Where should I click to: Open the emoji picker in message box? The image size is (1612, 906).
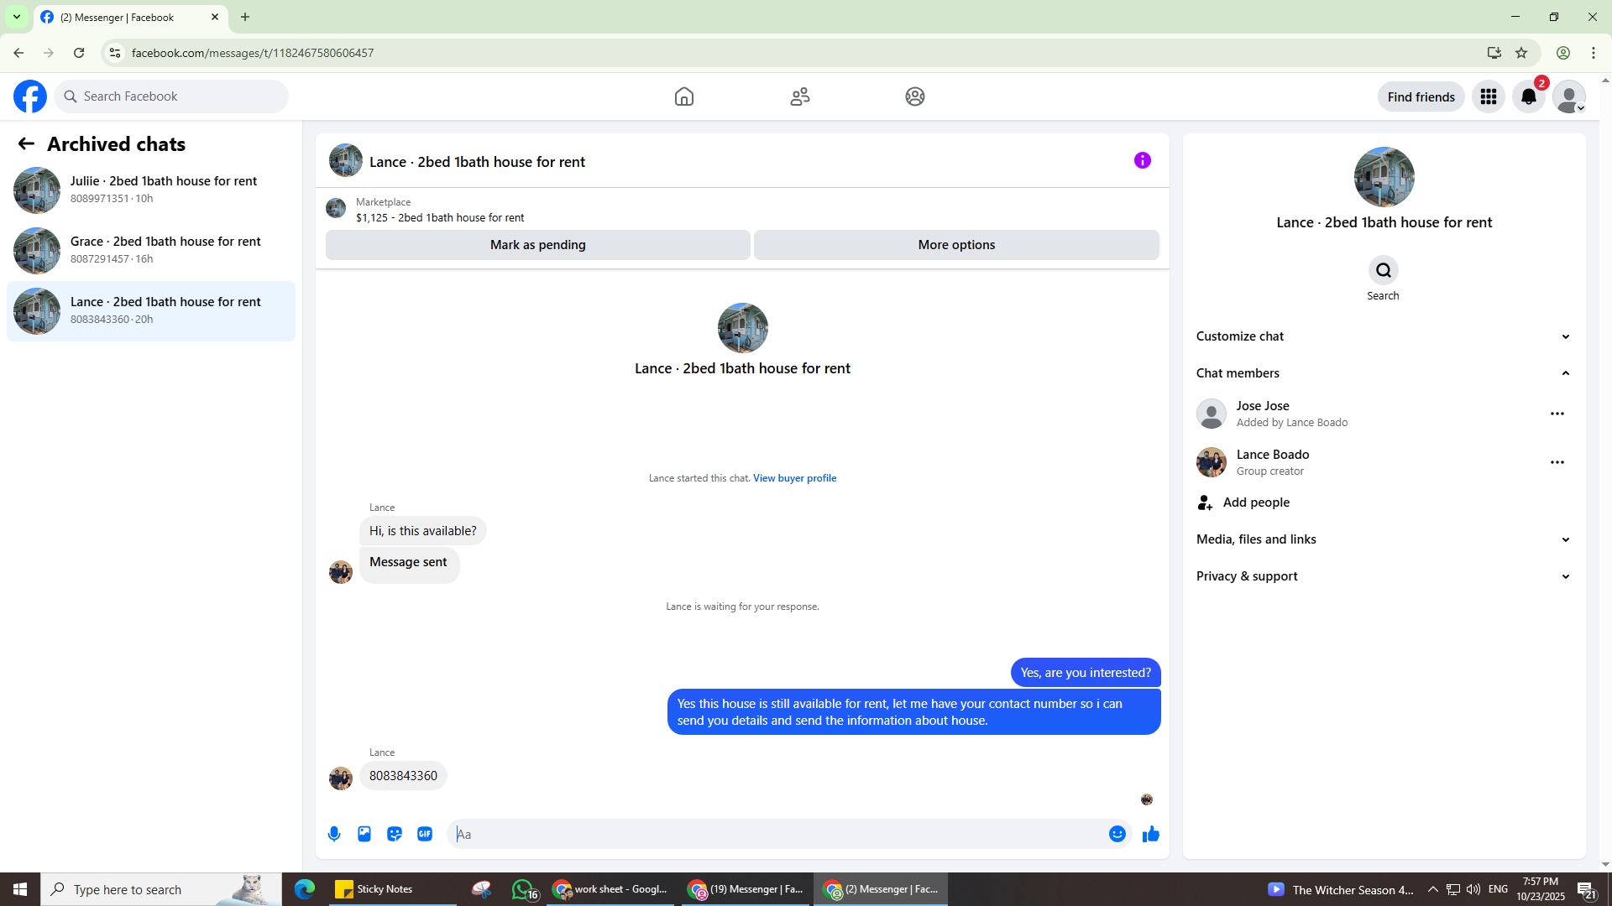tap(1117, 834)
